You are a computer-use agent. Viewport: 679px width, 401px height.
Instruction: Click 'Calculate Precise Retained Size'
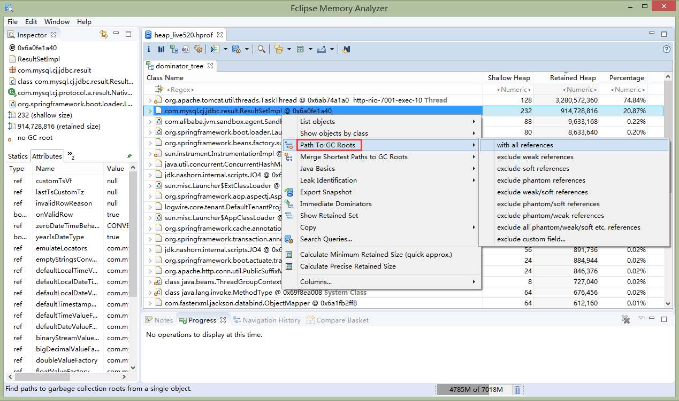[381, 266]
